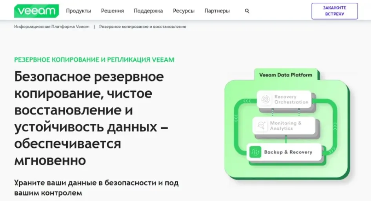Open the Поддержка menu

148,11
